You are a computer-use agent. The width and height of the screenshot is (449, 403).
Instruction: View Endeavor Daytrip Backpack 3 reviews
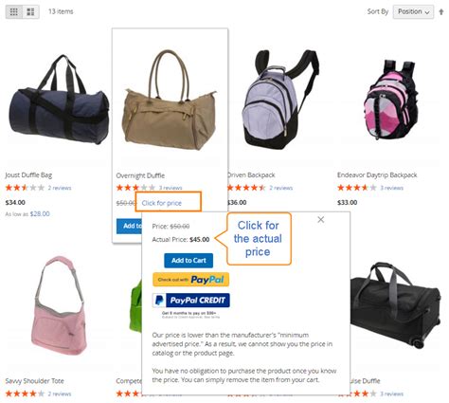coord(391,188)
